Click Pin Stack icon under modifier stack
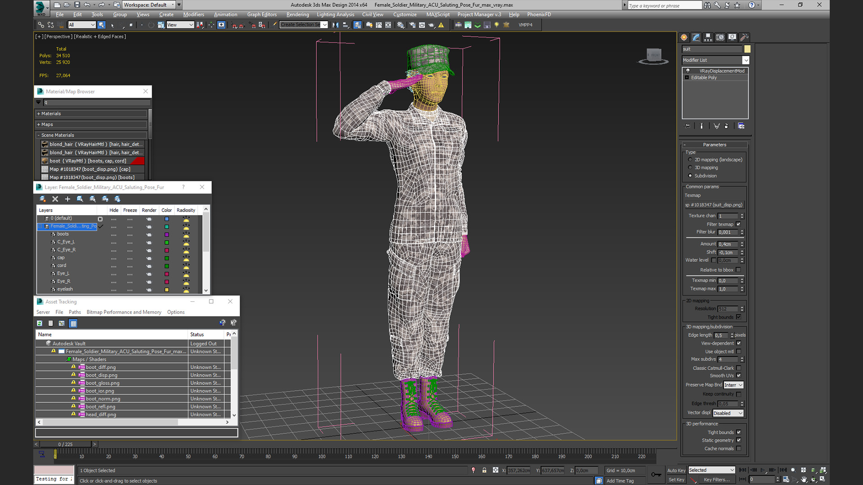The height and width of the screenshot is (485, 863). pos(687,126)
